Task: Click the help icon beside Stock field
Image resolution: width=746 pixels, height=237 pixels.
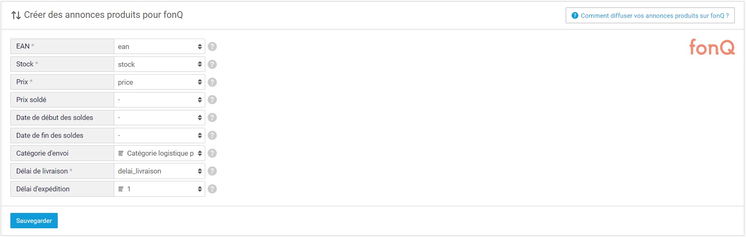Action: 212,64
